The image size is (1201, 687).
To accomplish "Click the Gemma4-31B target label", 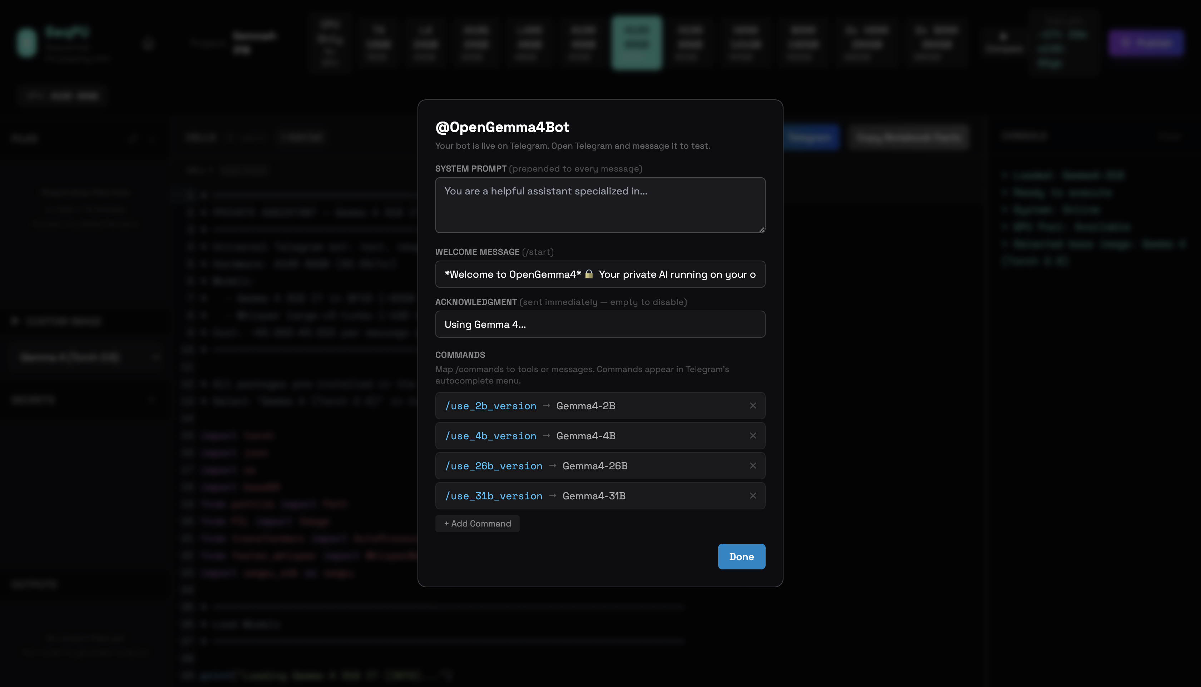I will coord(594,496).
